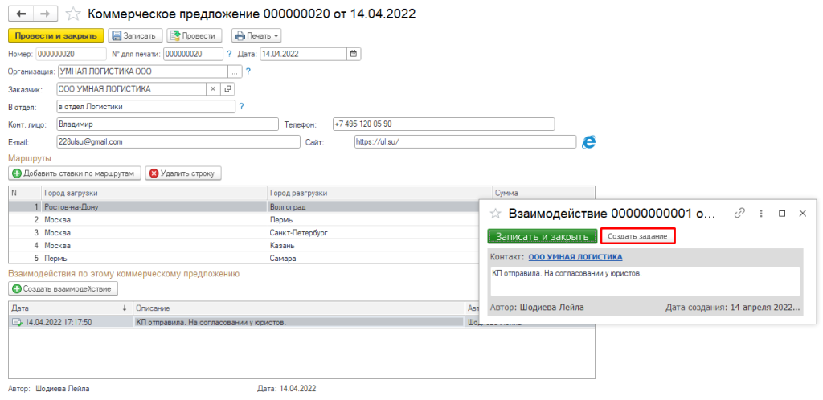Screen dimensions: 823x400
Task: Click Удалить строку button
Action: (x=183, y=173)
